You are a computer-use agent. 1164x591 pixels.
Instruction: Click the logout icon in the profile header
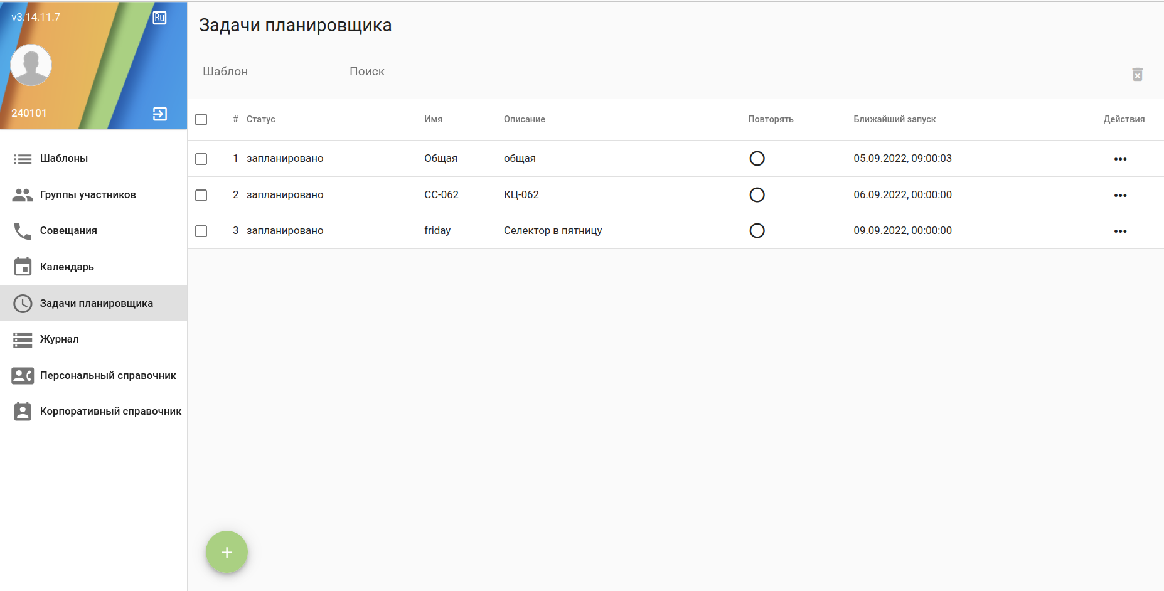pyautogui.click(x=160, y=114)
